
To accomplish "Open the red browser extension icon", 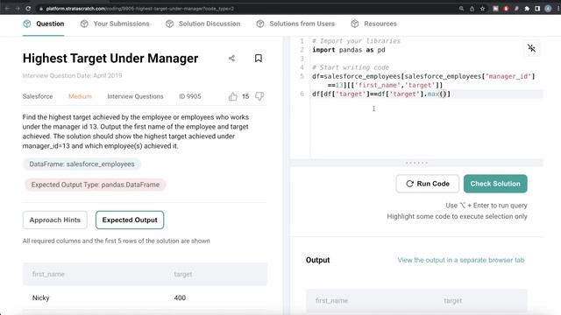I will click(x=506, y=9).
